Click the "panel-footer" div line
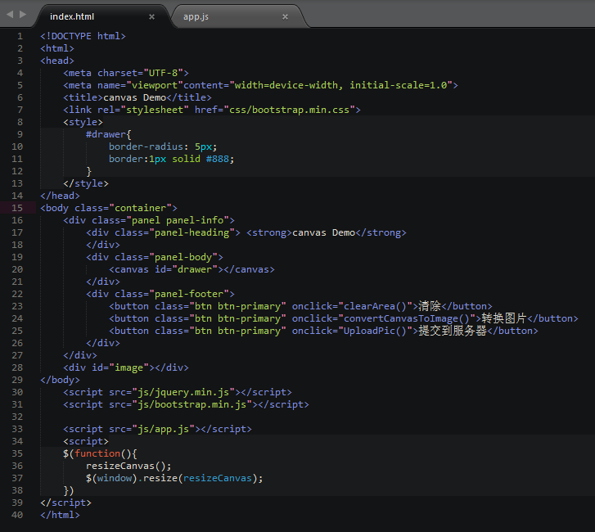 (160, 294)
